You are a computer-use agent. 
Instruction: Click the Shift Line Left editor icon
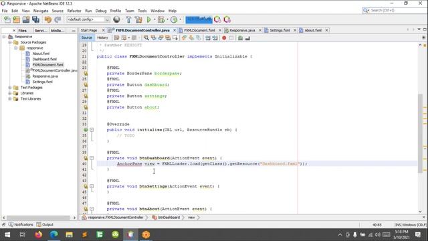coord(208,38)
